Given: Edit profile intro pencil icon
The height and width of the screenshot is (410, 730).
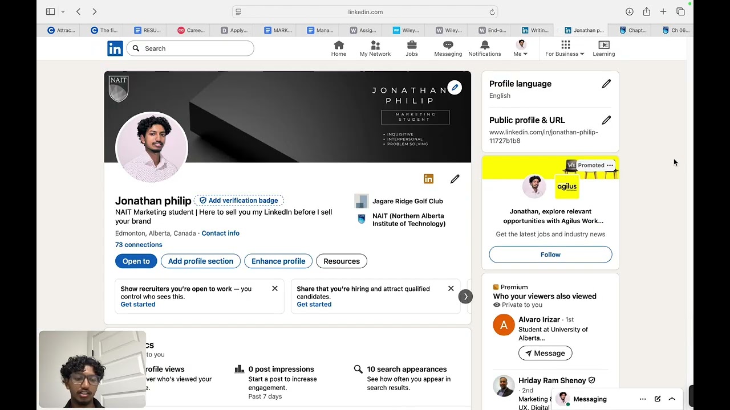Looking at the screenshot, I should [455, 179].
